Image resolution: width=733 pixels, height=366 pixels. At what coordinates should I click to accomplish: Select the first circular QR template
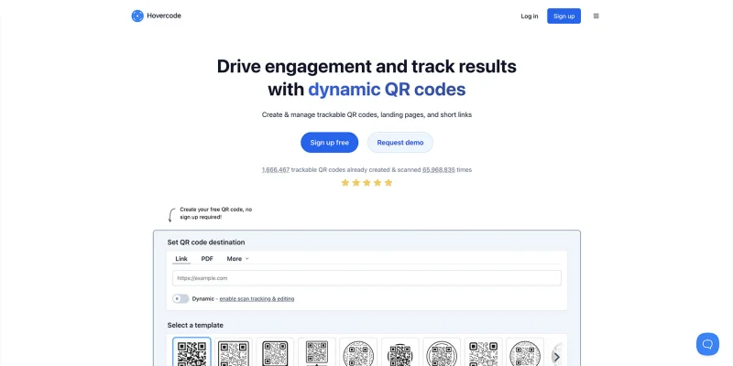pos(359,353)
